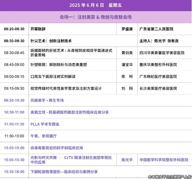The height and width of the screenshot is (179, 192).
Task: Click speaker 黄剑美 in the schedule
Action: [x=127, y=53]
